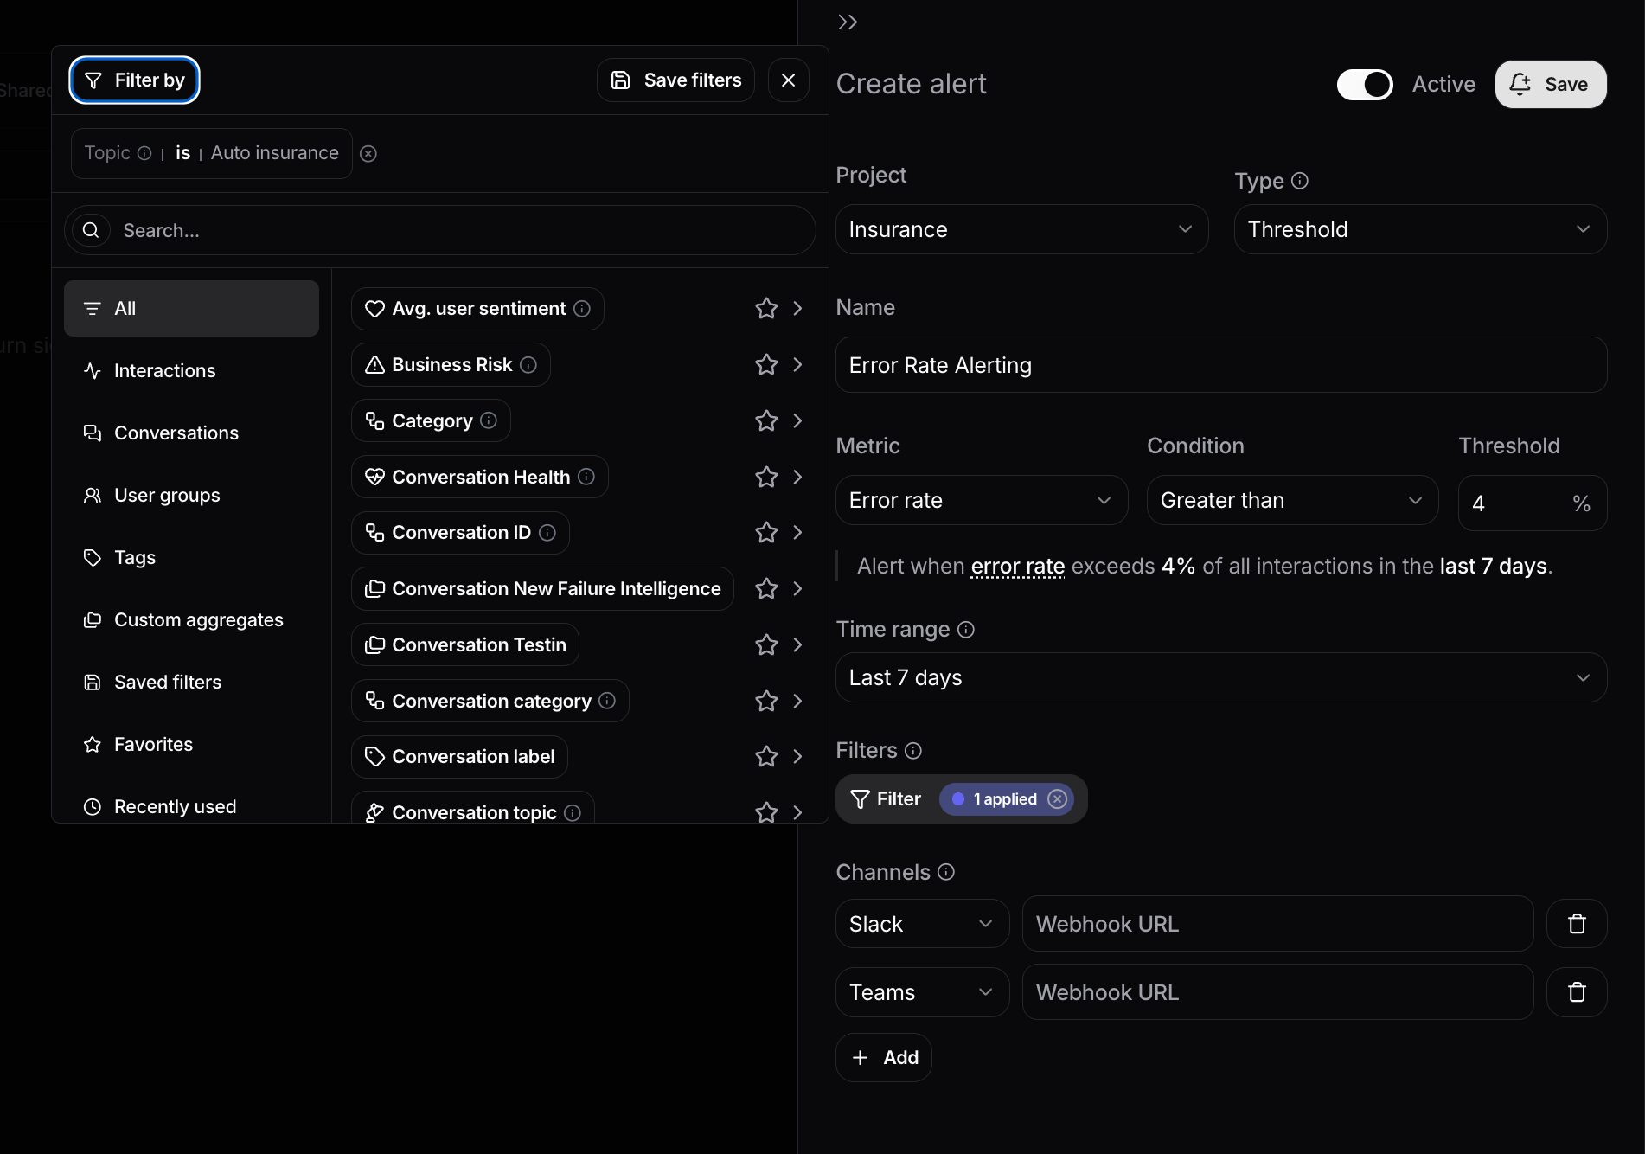This screenshot has height=1154, width=1645.
Task: Open the Time range dropdown Last 7 days
Action: coord(1221,677)
